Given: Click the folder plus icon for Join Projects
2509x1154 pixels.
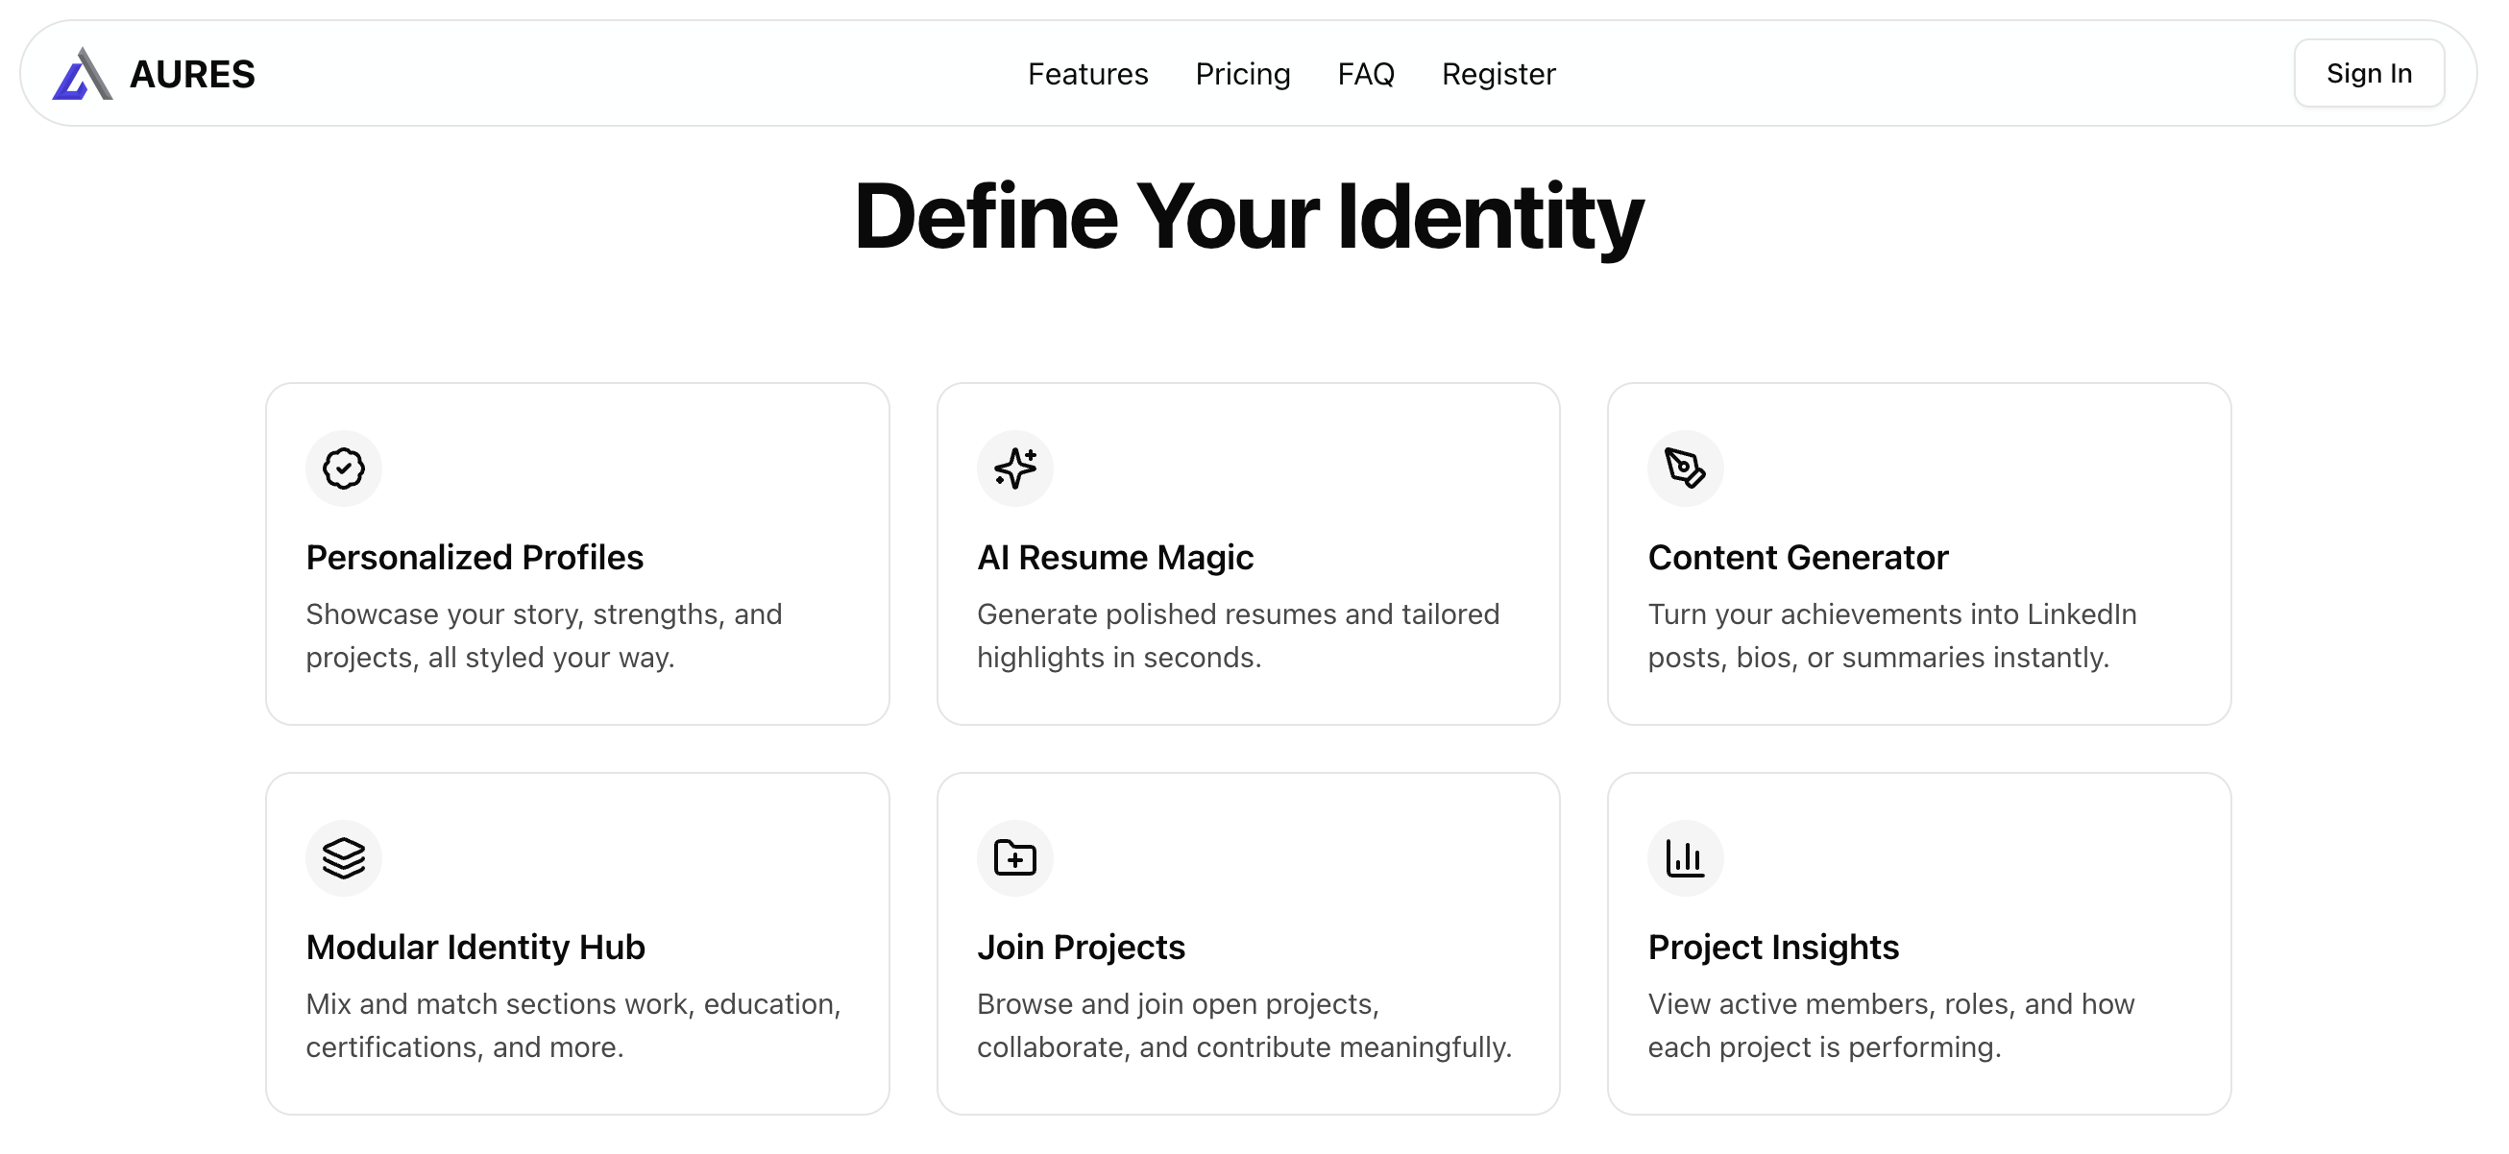Looking at the screenshot, I should coord(1015,858).
